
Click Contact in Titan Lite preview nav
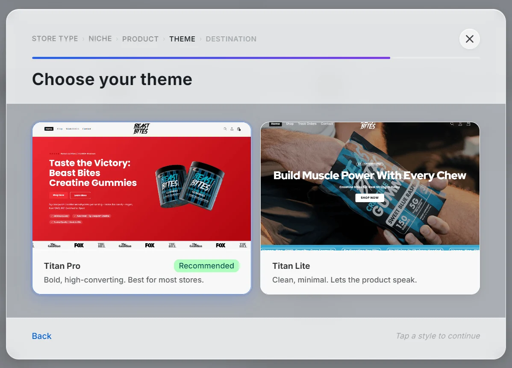click(x=327, y=124)
